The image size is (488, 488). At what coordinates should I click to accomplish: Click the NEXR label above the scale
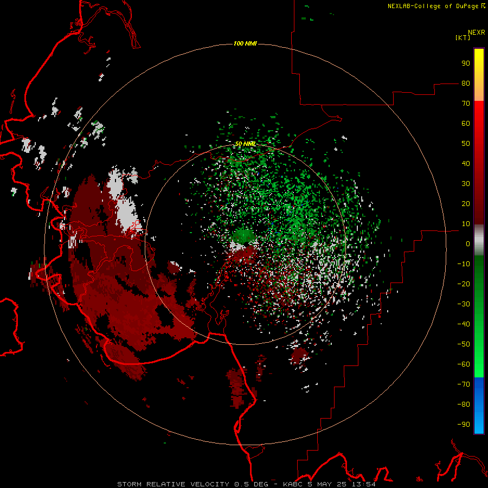(x=477, y=33)
